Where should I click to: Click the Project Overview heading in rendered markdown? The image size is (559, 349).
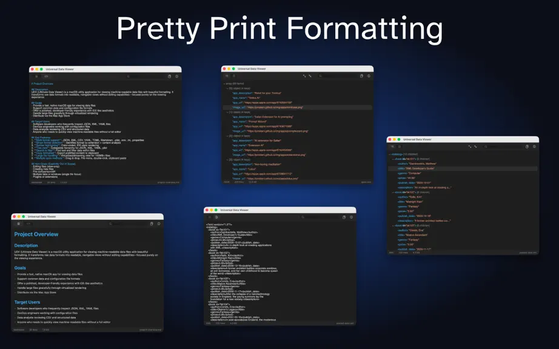pyautogui.click(x=36, y=234)
